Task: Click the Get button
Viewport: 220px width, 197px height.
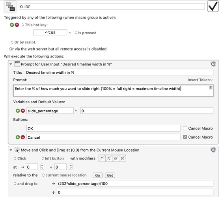Action: coord(110,175)
